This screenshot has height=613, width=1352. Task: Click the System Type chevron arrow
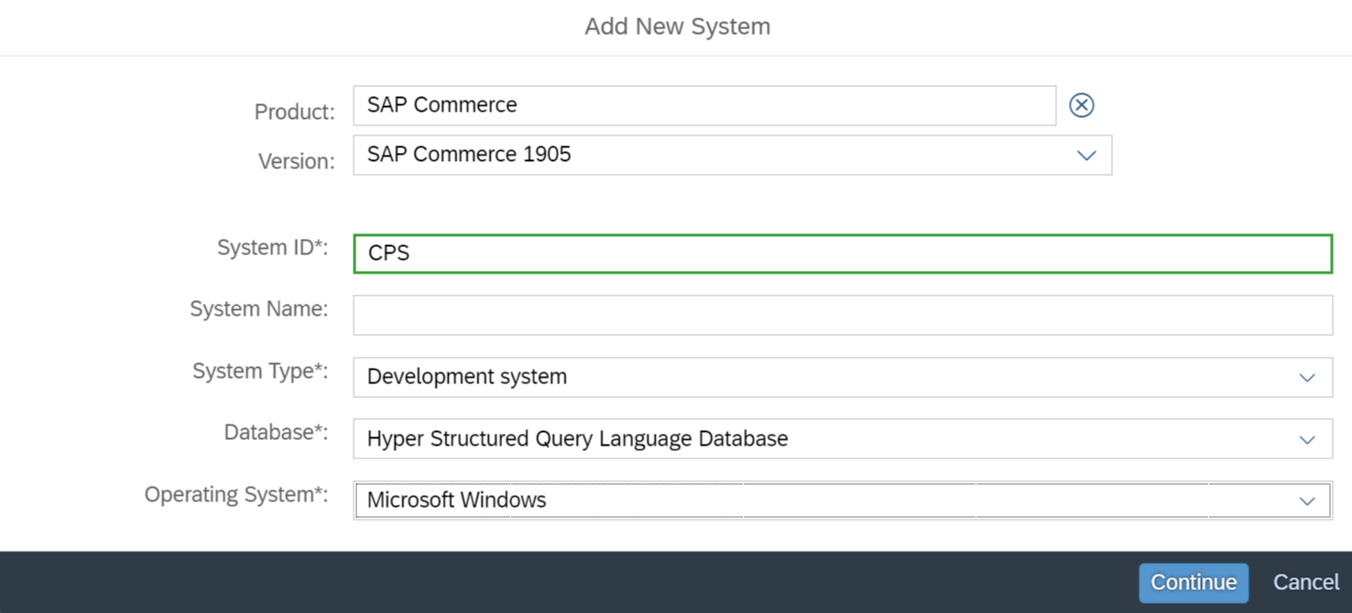(x=1307, y=378)
